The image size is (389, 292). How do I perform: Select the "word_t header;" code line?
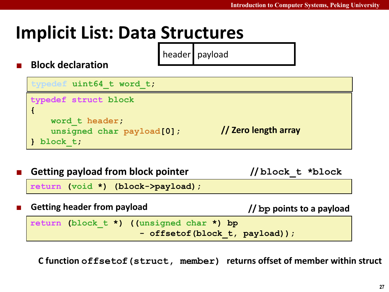click(x=87, y=121)
